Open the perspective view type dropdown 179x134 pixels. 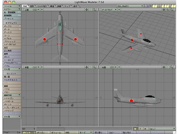click(x=109, y=10)
